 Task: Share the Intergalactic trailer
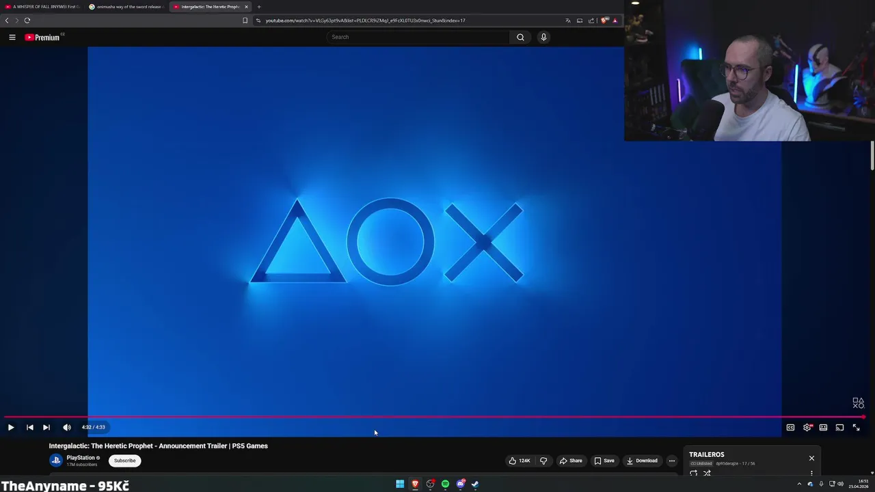(571, 461)
